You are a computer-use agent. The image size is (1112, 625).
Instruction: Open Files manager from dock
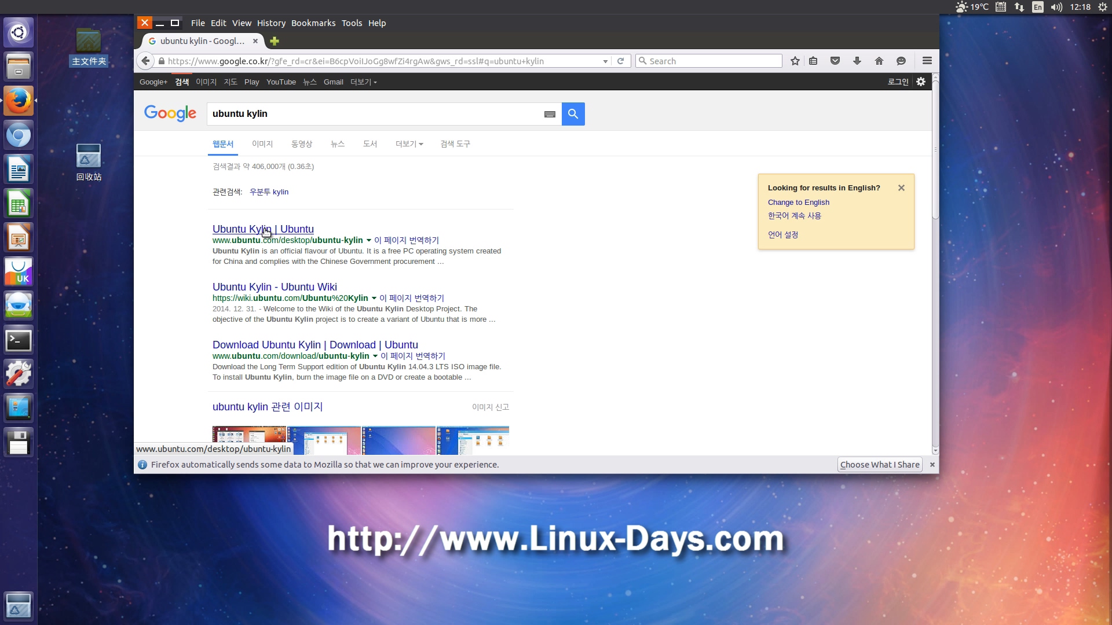19,67
